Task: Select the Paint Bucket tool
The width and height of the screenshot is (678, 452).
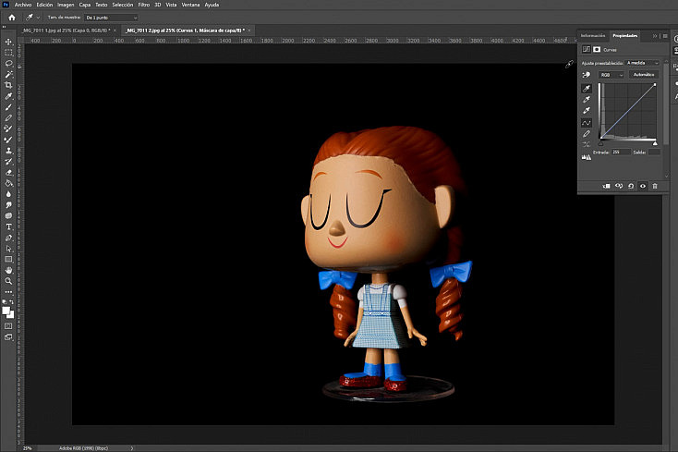Action: (x=8, y=183)
